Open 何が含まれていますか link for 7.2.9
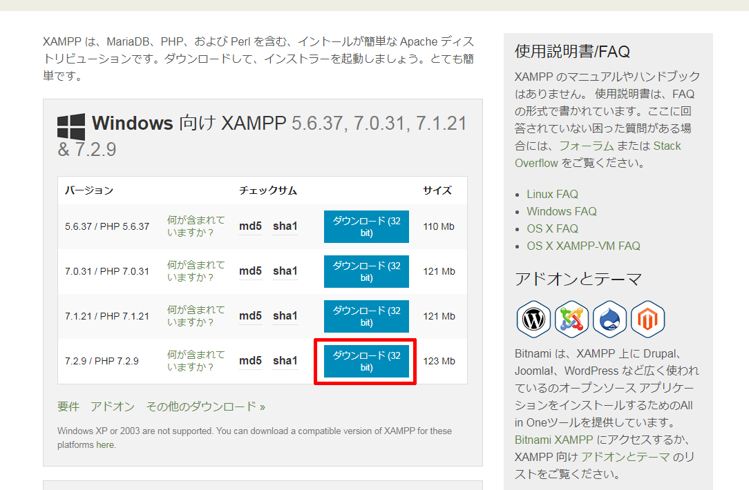Image resolution: width=749 pixels, height=490 pixels. pyautogui.click(x=196, y=361)
